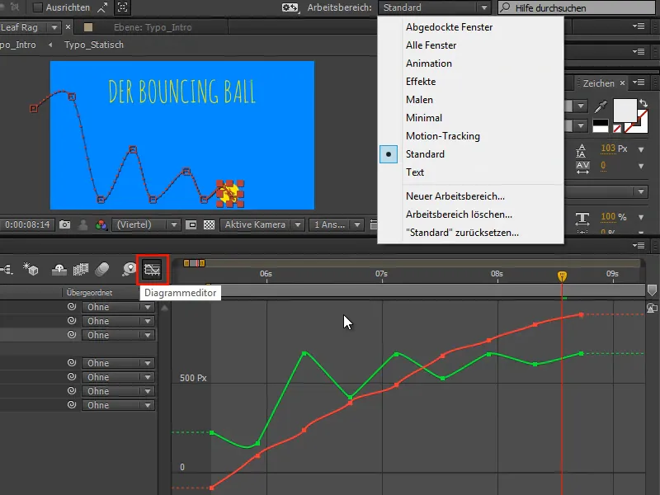The image size is (660, 495).
Task: Click the fill color swatch in Zeichen panel
Action: point(625,111)
